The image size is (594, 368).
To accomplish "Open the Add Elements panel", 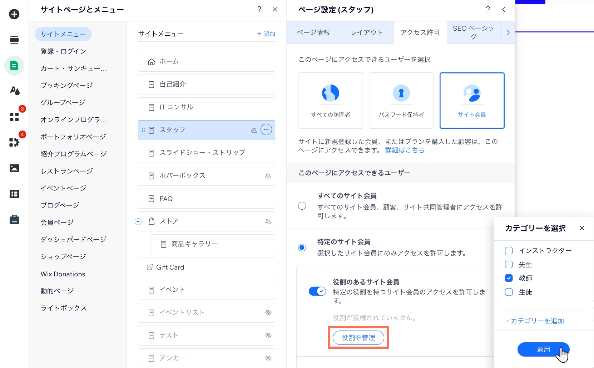I will [x=14, y=14].
